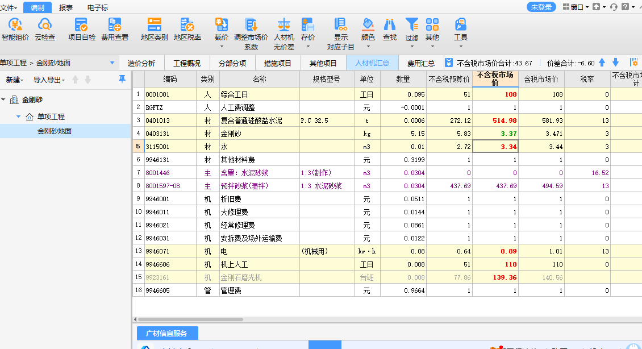Click the 综合工日 name cell
The width and height of the screenshot is (642, 349).
(260, 94)
